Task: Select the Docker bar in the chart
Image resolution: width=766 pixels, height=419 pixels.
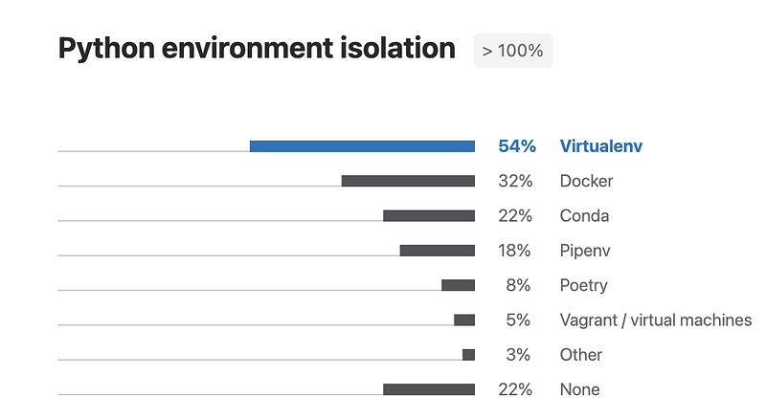Action: tap(408, 181)
